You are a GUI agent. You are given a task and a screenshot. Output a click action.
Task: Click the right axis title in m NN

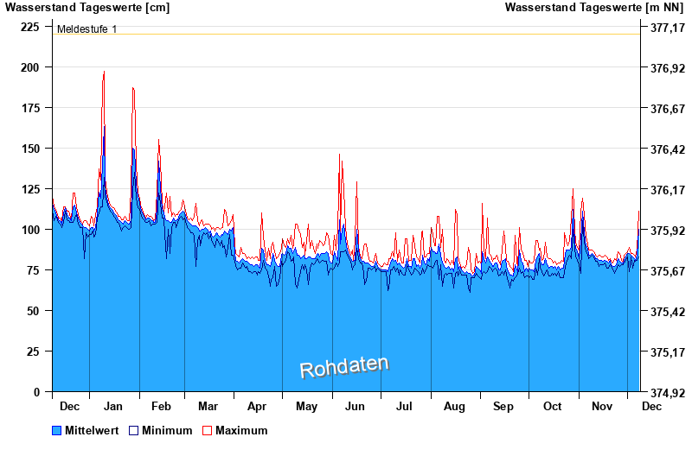[595, 8]
